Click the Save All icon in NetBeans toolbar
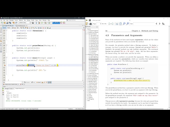Image resolution: width=170 pixels, height=127 pixels. (10, 23)
